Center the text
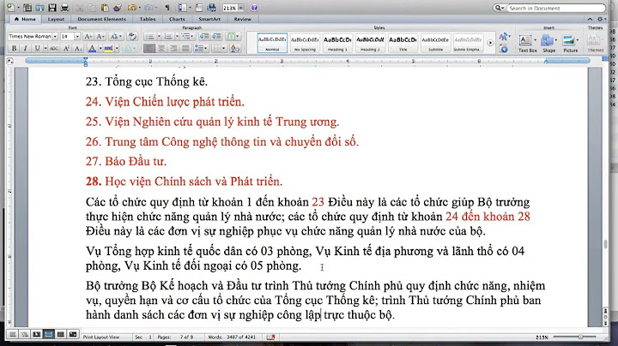 (x=161, y=48)
